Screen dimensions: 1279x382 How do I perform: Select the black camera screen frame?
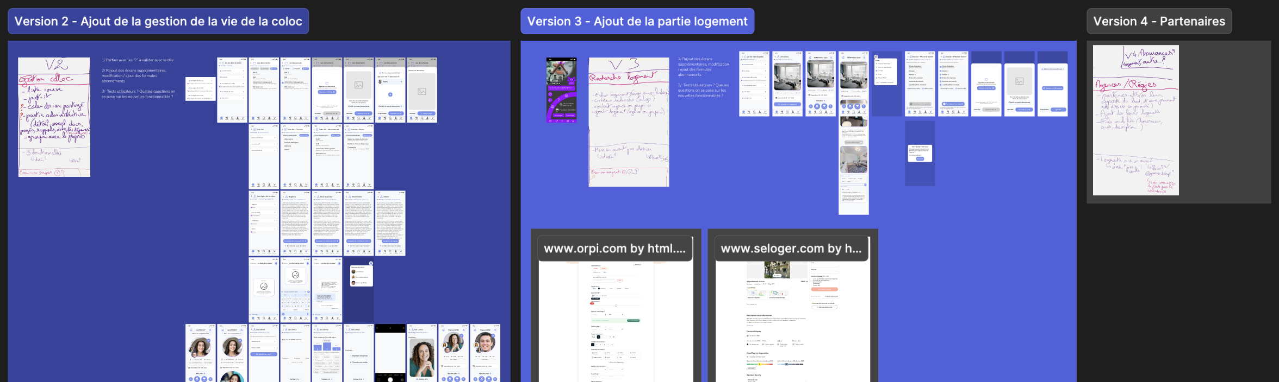(390, 353)
